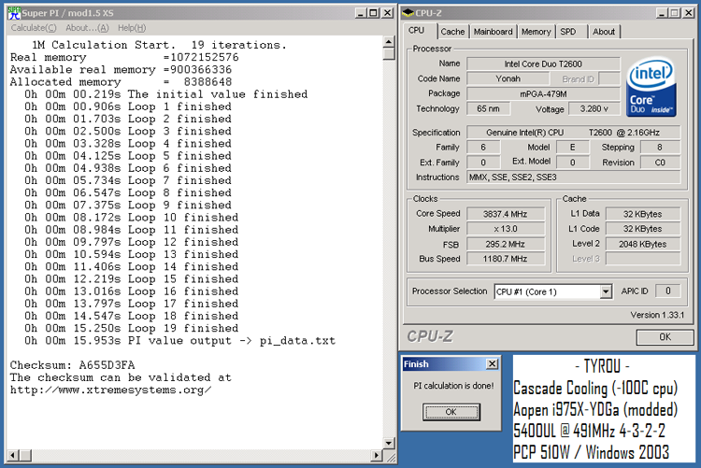Image resolution: width=701 pixels, height=468 pixels.
Task: Click the horizontal scrollbar thumb in Super PI
Action: 25,456
